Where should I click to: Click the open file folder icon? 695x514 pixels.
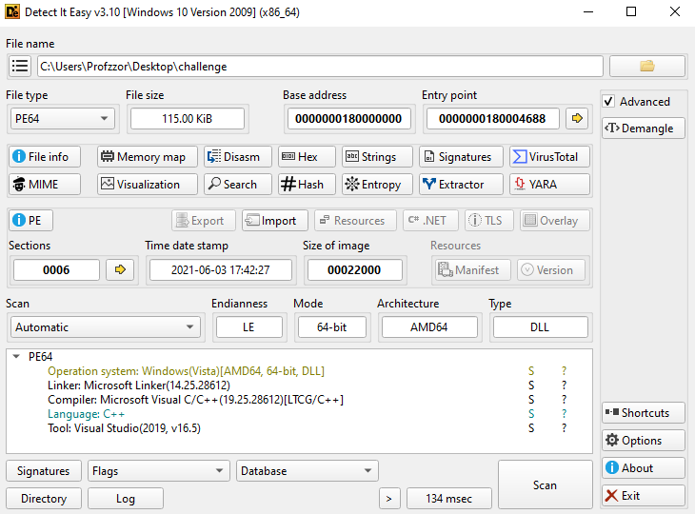647,67
